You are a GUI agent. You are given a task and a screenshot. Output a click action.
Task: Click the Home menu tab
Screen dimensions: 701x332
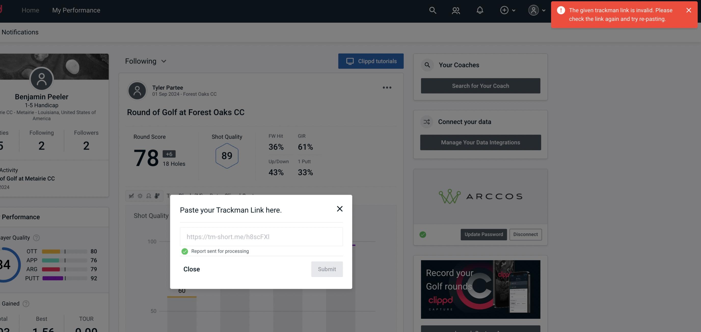tap(30, 10)
